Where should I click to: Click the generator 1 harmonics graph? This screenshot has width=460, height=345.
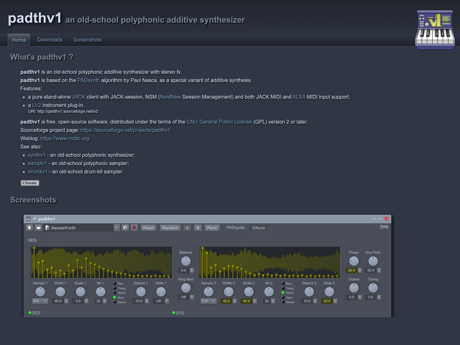102,262
